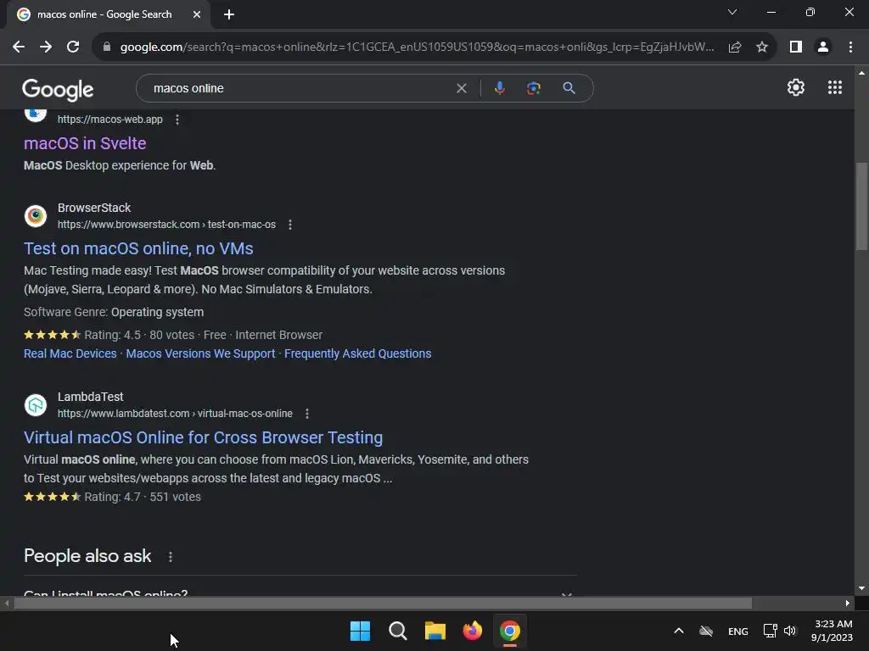This screenshot has width=869, height=651.
Task: Close the macos online tab
Action: (197, 14)
